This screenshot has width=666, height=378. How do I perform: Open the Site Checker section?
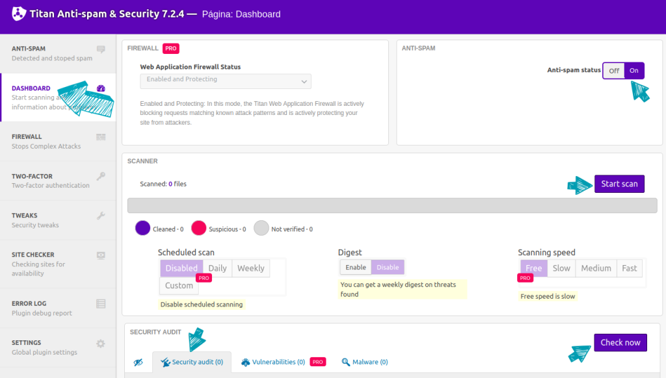(58, 264)
